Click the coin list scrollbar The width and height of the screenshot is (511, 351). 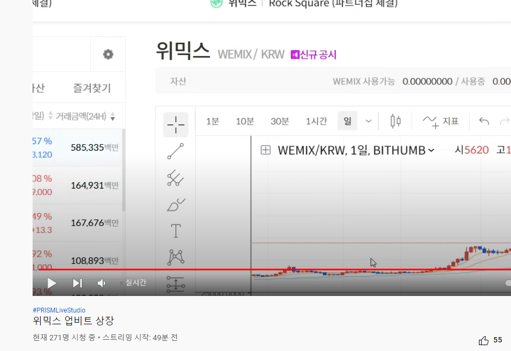coord(123,170)
